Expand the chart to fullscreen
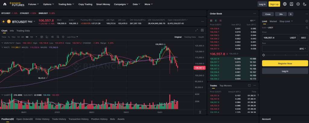Screen dimensions: 309x123 (197, 30)
